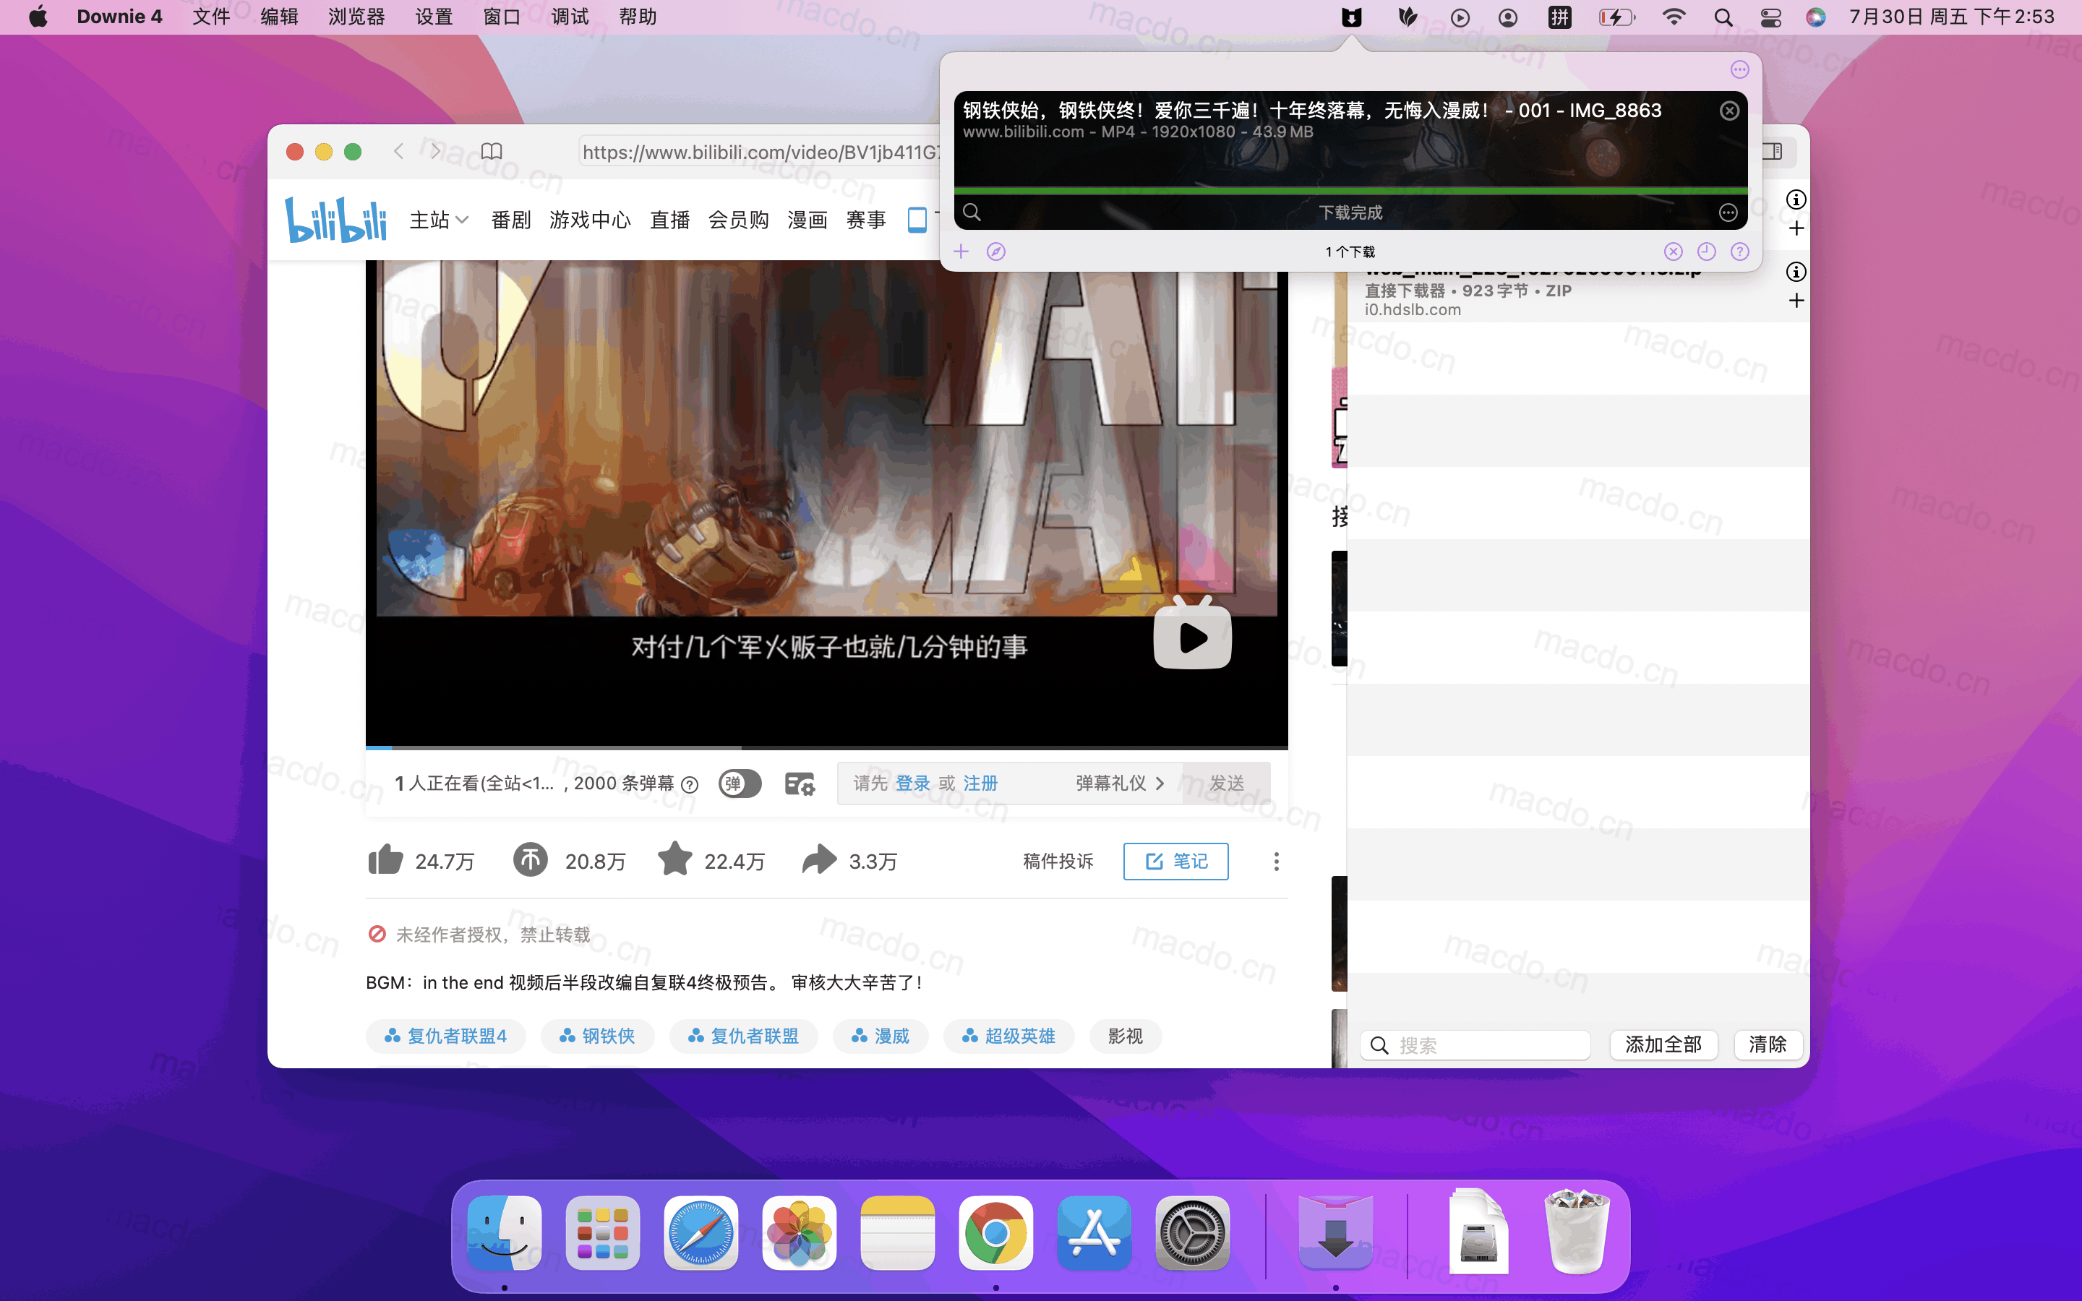2082x1301 pixels.
Task: Open the 窗口 menu
Action: (x=502, y=17)
